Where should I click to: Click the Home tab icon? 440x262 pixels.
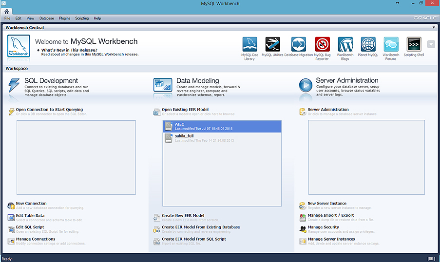pos(7,11)
